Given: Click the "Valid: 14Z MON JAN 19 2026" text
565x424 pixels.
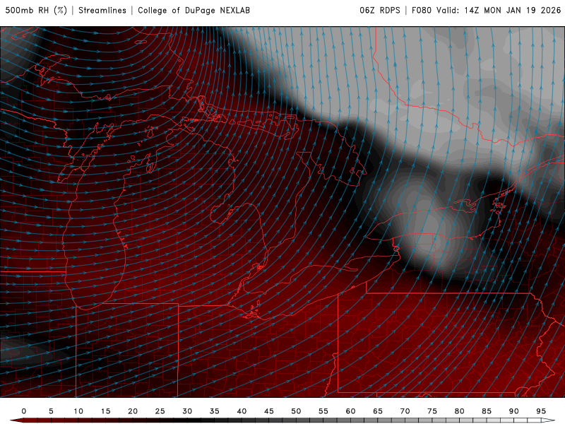Looking at the screenshot, I should click(499, 11).
